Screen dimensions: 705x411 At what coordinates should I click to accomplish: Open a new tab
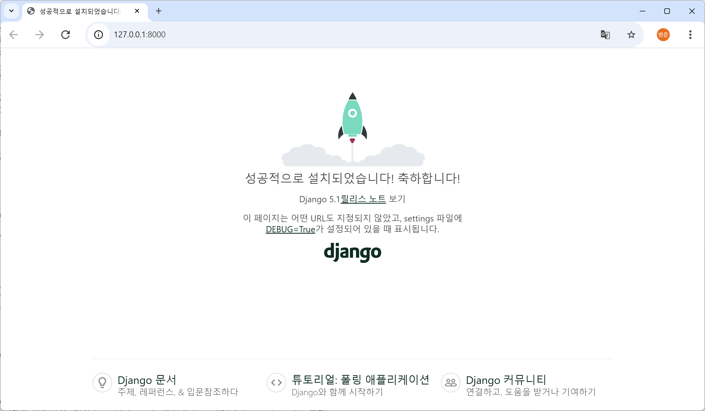159,11
